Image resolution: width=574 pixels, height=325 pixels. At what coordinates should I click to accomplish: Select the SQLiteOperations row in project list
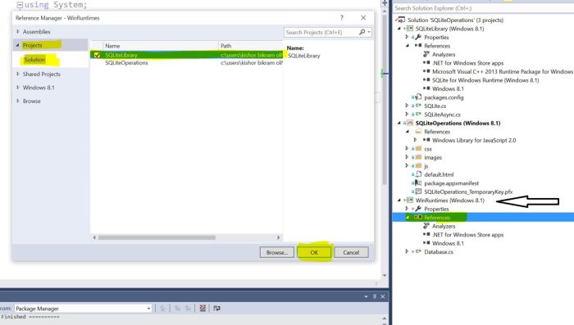[x=186, y=63]
